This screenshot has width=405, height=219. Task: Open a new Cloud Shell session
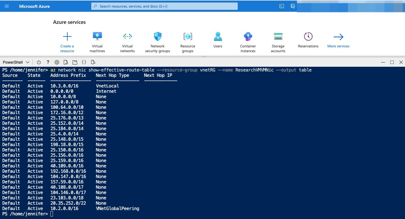(75, 62)
